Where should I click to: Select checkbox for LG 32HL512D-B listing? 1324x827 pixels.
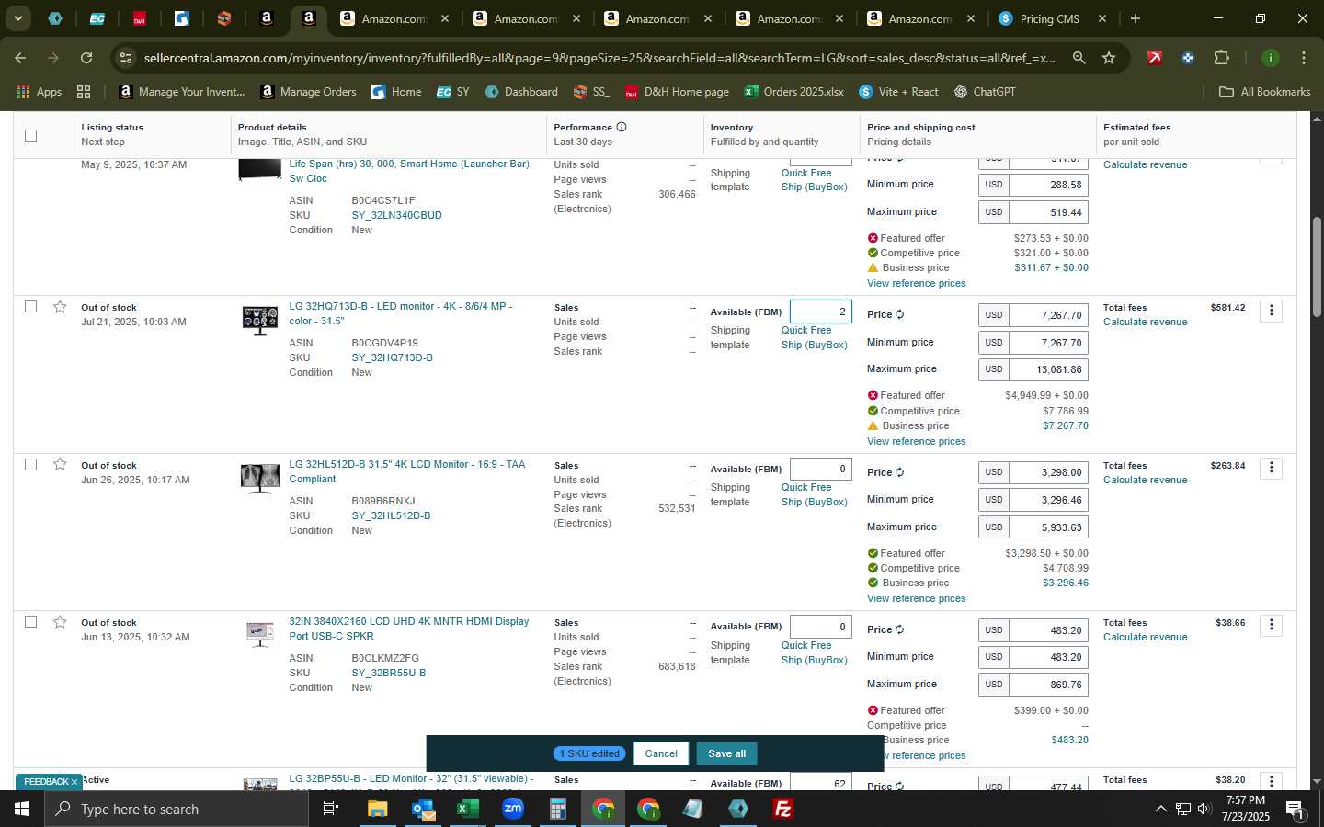click(30, 464)
